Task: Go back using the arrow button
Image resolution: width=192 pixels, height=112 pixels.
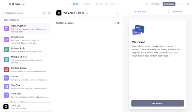Action: (4, 4)
